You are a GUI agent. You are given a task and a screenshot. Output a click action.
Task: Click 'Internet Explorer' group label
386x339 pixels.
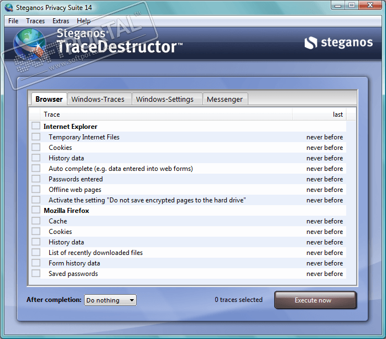click(70, 127)
